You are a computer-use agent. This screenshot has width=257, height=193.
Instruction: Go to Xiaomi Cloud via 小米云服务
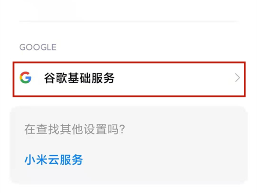pos(54,160)
